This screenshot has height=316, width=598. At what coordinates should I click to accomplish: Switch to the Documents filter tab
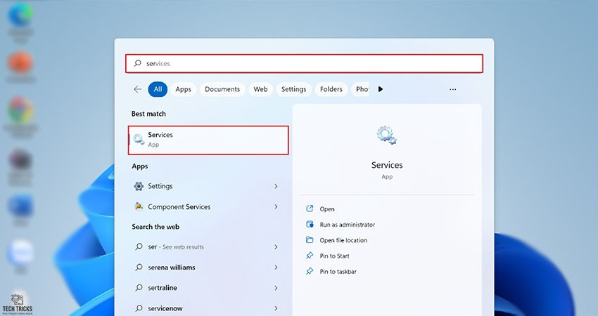coord(222,89)
